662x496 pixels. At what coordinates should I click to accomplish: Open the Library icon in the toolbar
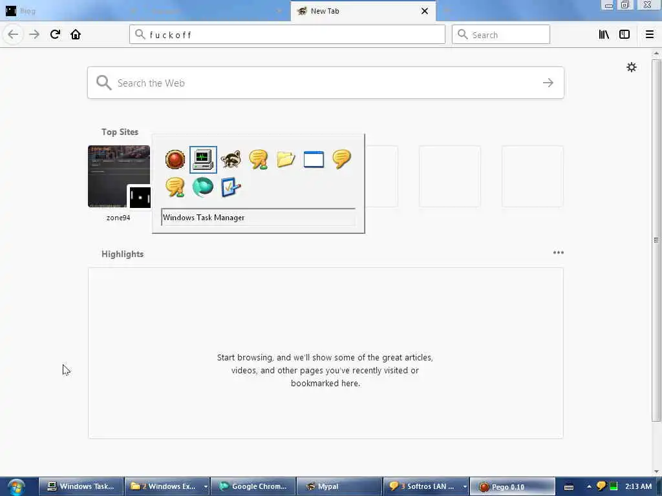click(x=604, y=35)
